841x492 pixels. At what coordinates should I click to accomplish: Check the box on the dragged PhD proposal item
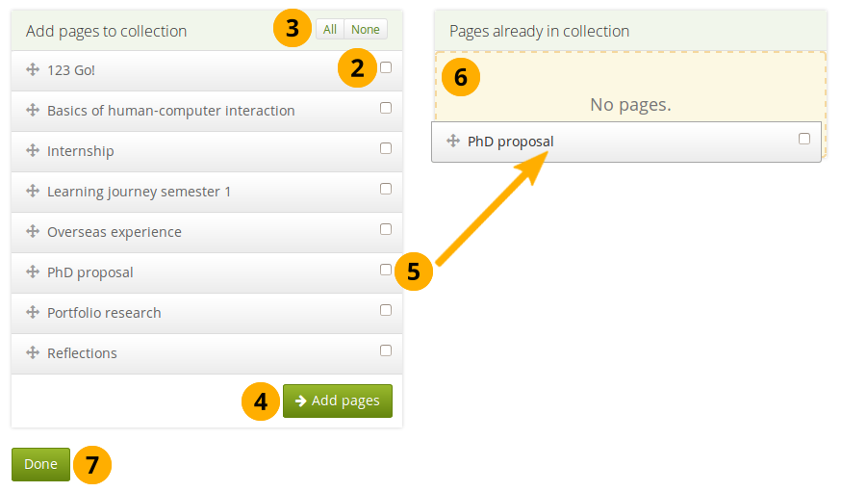click(804, 139)
